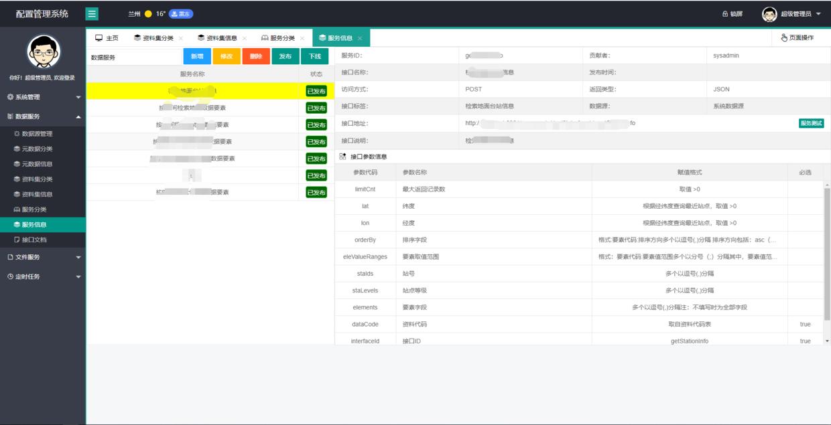Collapse the 数据服务 sidebar menu
This screenshot has height=425, width=831.
(43, 116)
